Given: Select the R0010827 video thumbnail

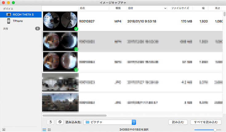Looking at the screenshot, I should point(60,21).
